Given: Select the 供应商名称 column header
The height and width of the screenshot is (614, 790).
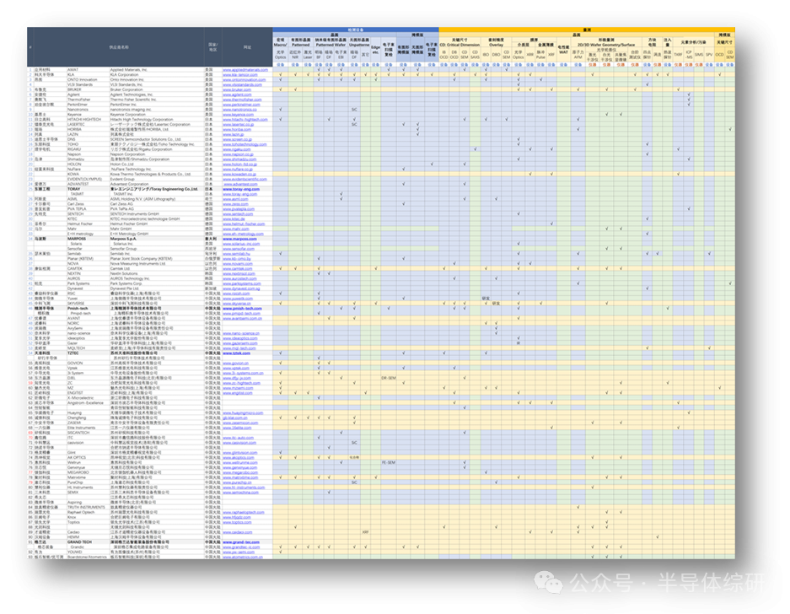Looking at the screenshot, I should click(x=125, y=47).
